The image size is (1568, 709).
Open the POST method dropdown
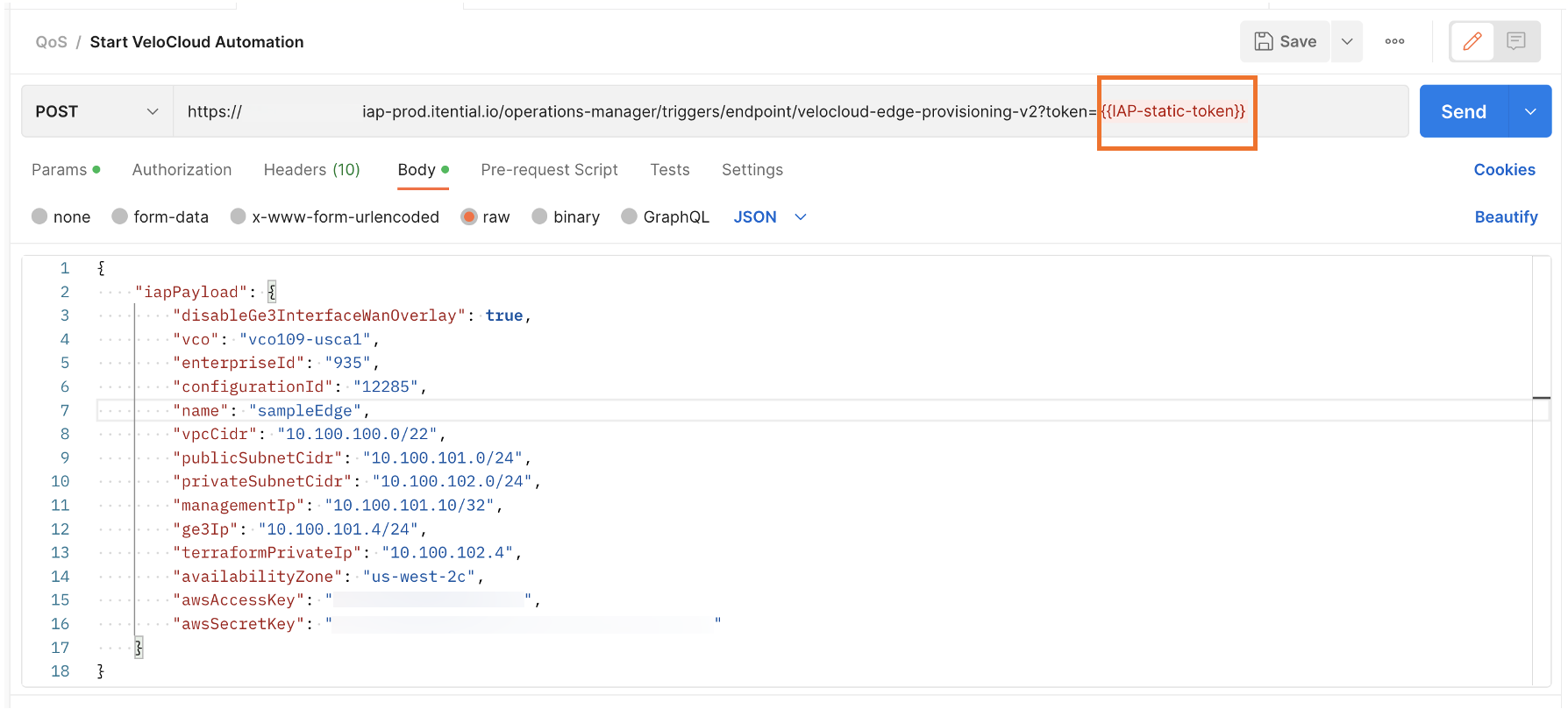click(x=96, y=111)
